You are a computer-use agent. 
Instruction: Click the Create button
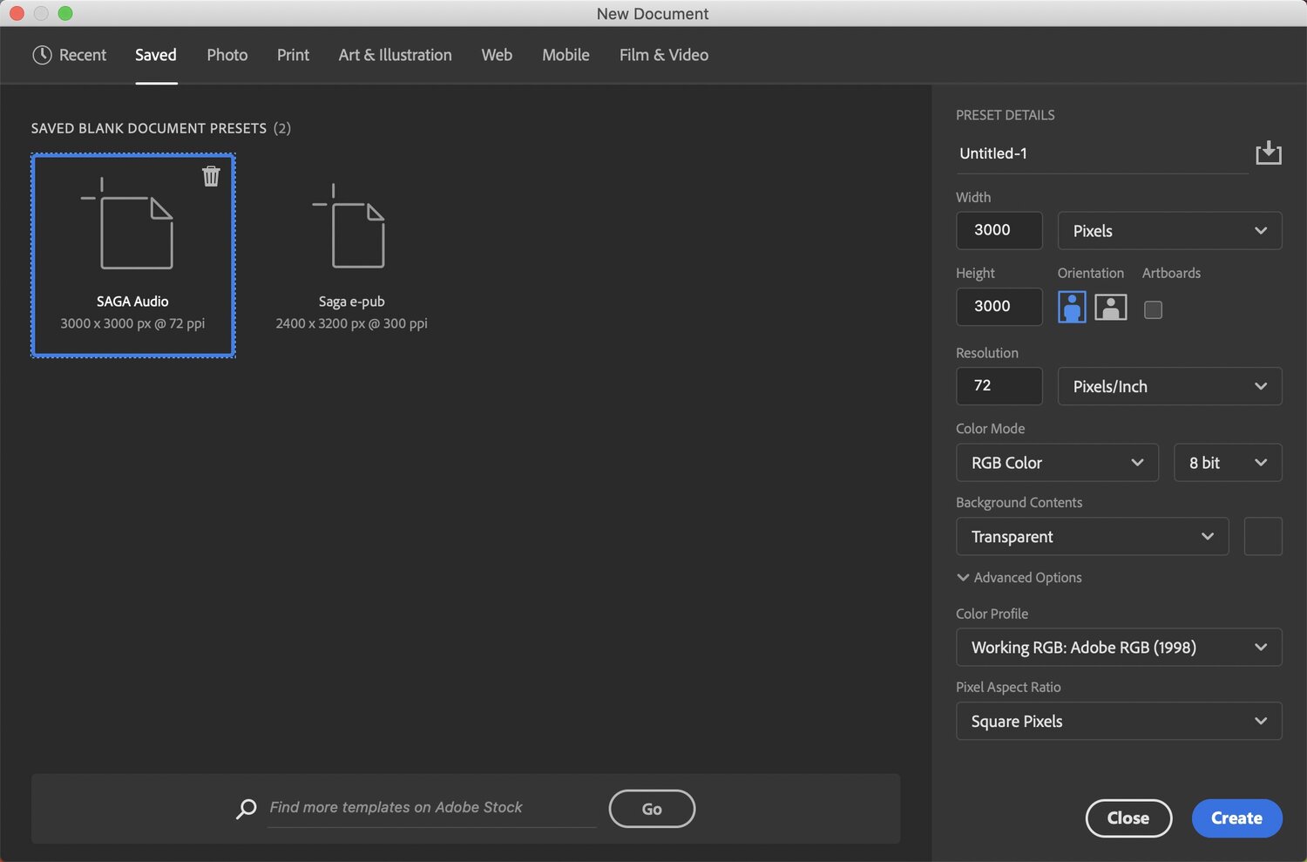(x=1236, y=818)
